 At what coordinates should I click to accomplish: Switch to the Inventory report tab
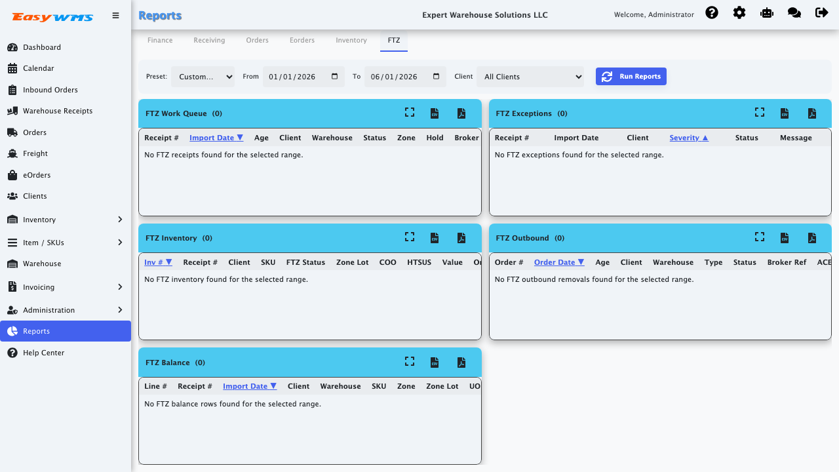pos(351,41)
